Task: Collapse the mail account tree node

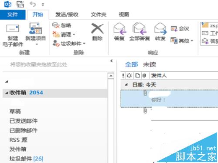Action: pos(7,82)
